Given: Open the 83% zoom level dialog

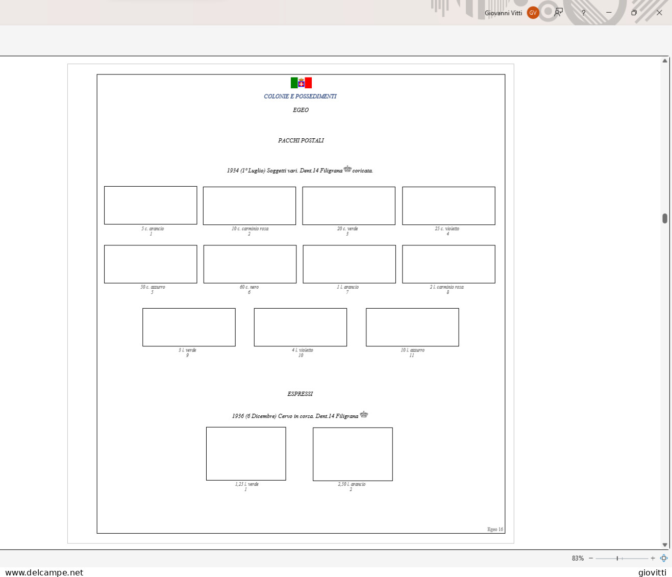Looking at the screenshot, I should [578, 558].
